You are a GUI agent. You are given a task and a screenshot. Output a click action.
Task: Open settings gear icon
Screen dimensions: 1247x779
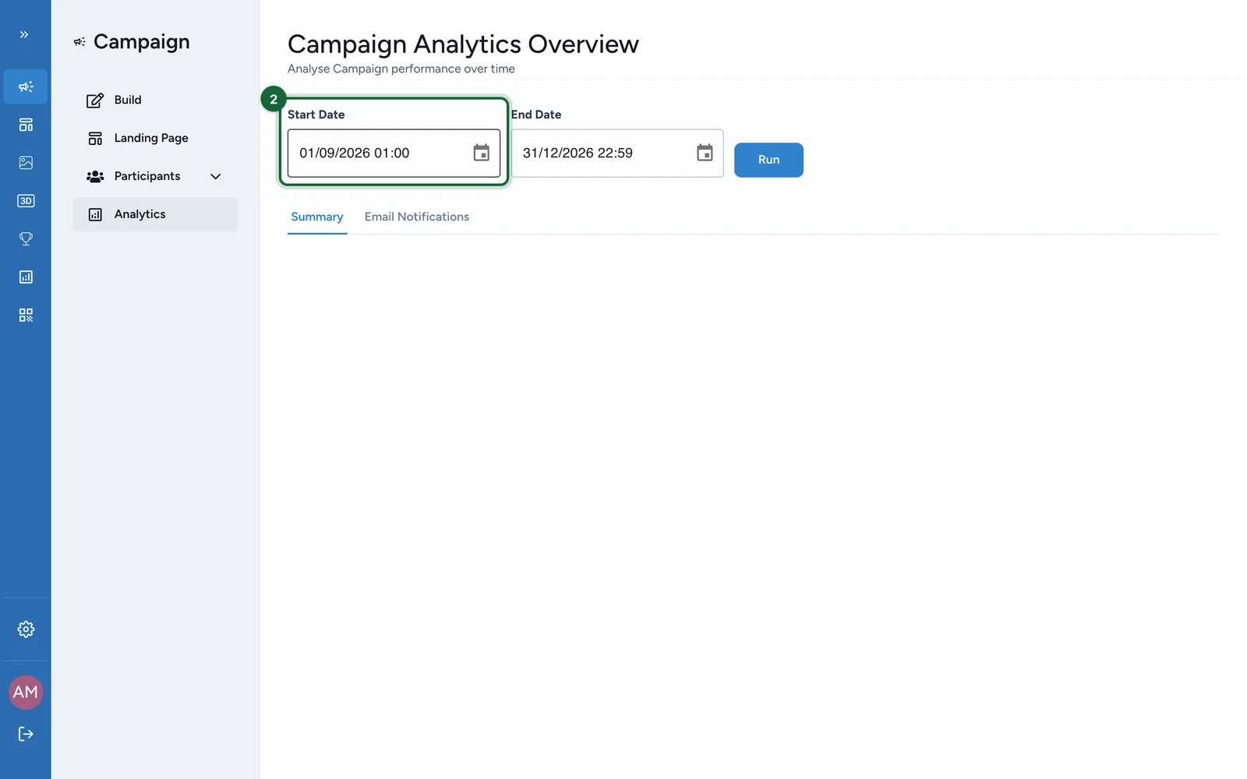coord(26,629)
